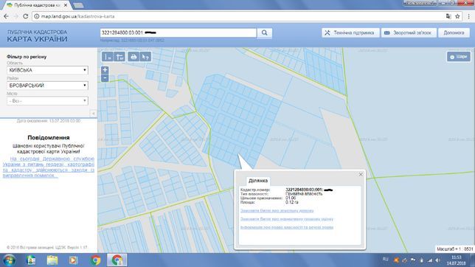This screenshot has width=475, height=267.
Task: Select the distance measuring tool icon
Action: pos(108,57)
